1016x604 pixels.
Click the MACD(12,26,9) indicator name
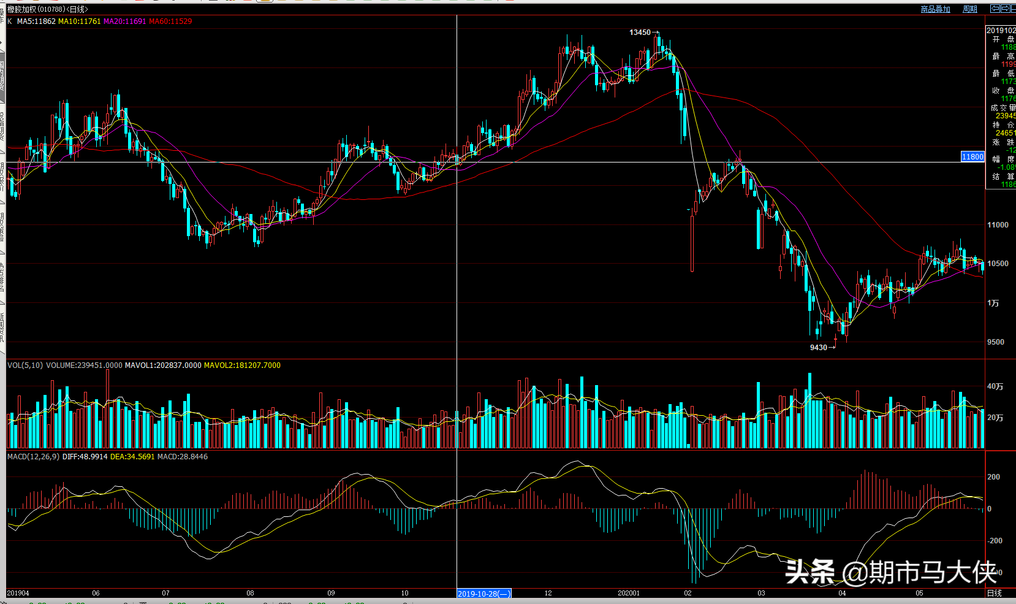coord(34,456)
